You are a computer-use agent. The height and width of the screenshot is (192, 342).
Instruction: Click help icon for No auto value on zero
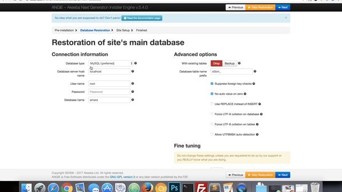point(245,94)
